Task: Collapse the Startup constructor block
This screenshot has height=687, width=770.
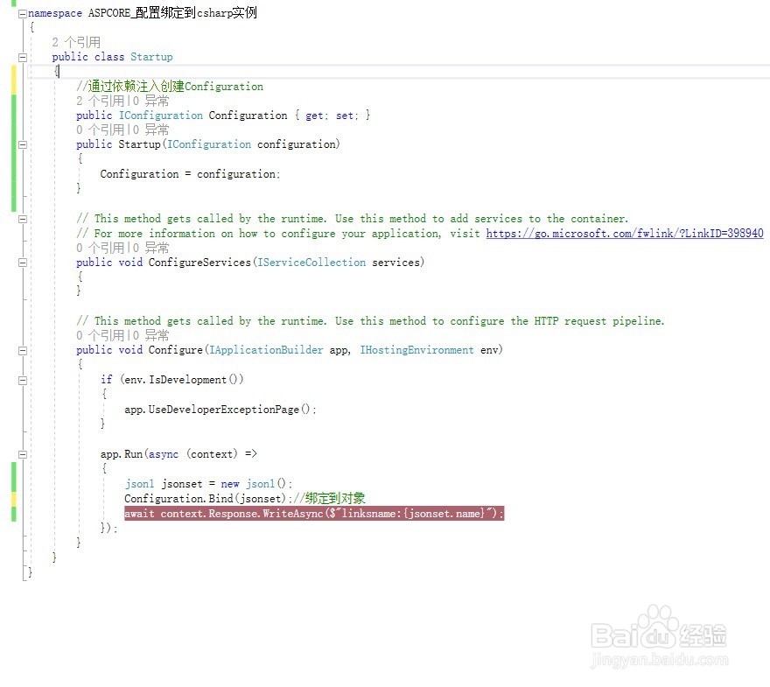Action: pyautogui.click(x=22, y=144)
